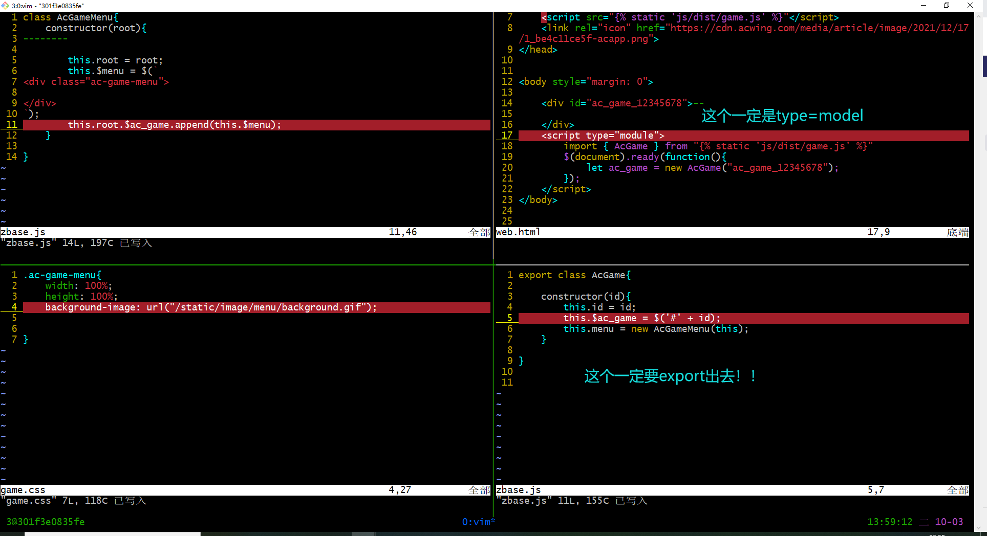Screen dimensions: 987x536
Task: Click the tmux date '10-03'
Action: 949,522
